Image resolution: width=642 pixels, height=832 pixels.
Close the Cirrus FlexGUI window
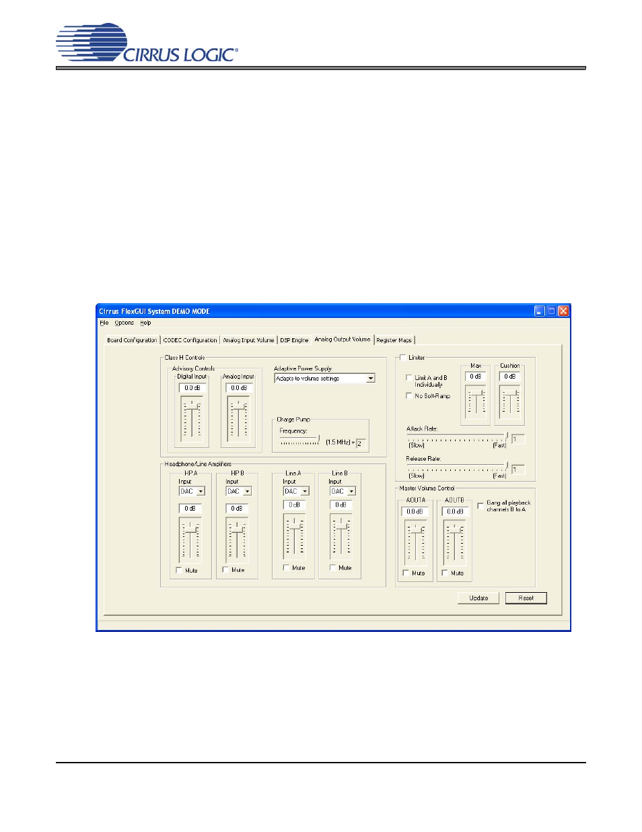pos(563,311)
